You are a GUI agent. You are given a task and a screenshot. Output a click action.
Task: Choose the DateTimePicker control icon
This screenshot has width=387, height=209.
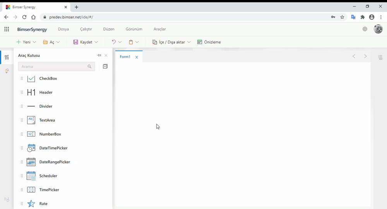31,148
